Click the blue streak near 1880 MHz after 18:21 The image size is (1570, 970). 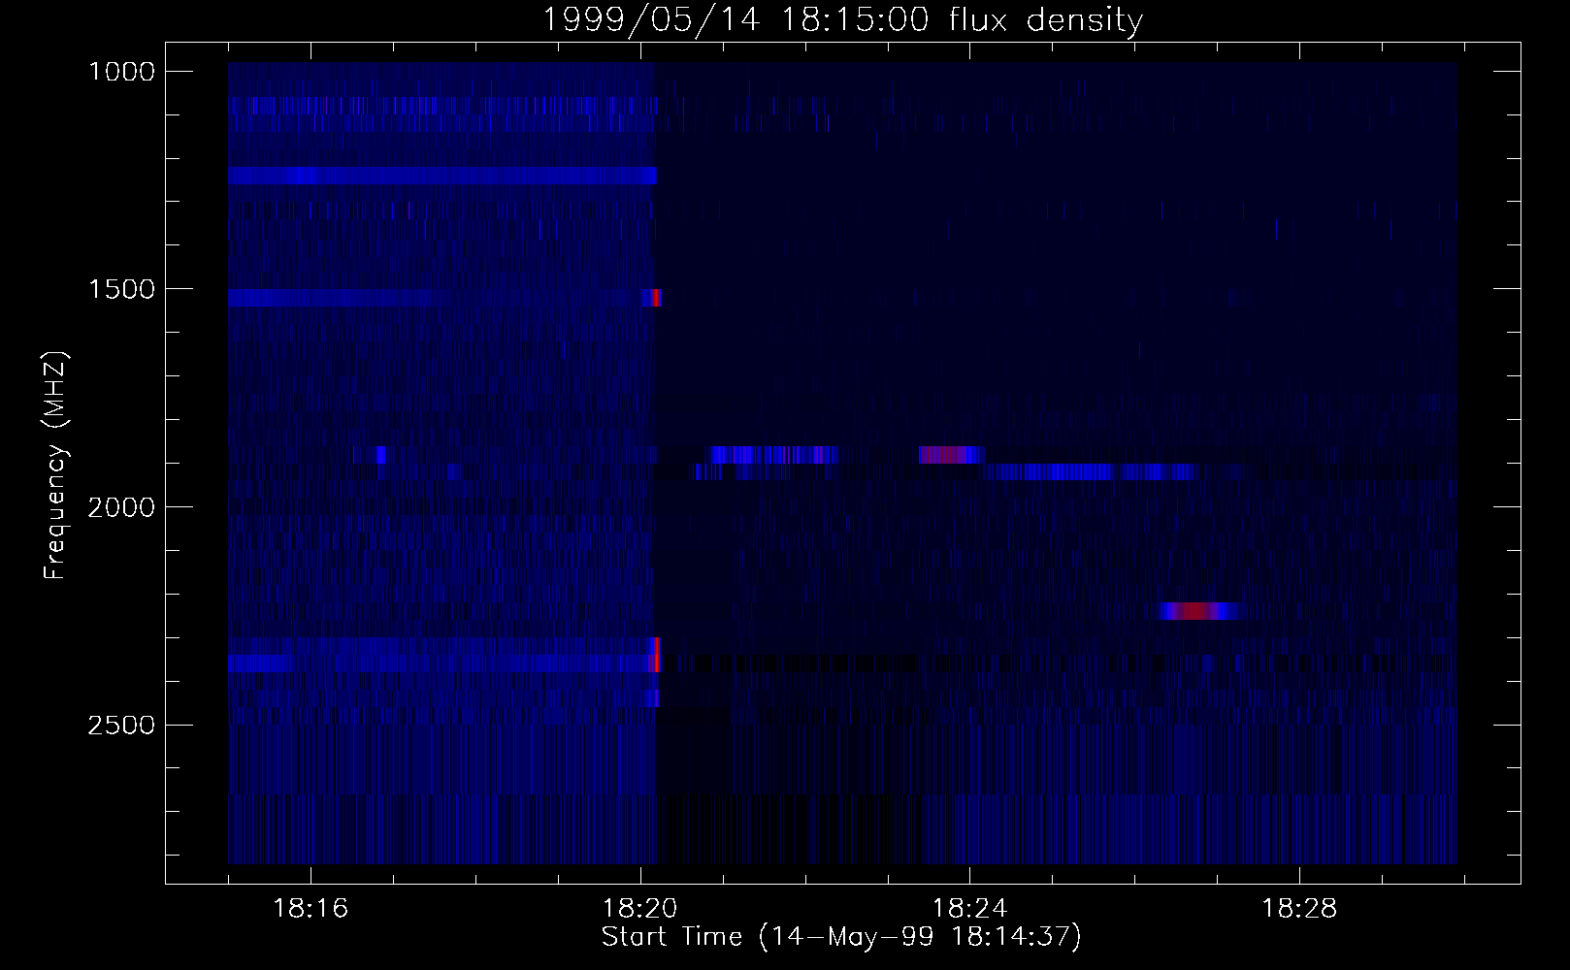(774, 454)
